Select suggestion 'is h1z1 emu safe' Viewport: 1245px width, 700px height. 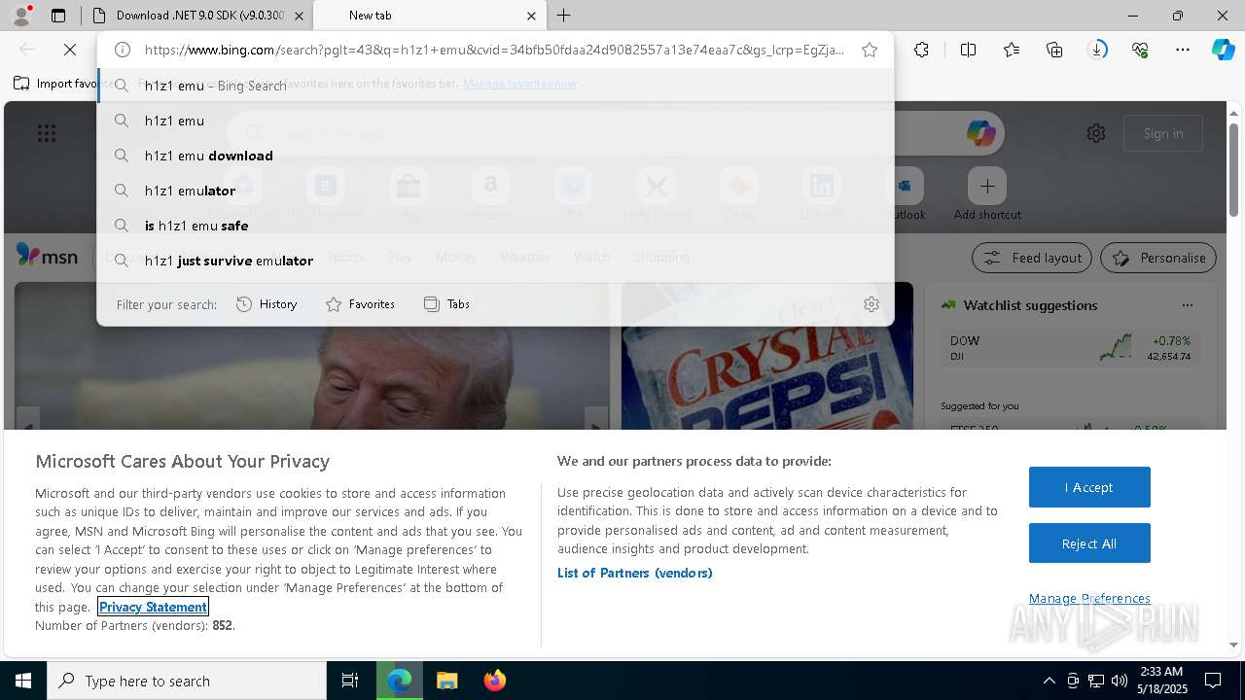pyautogui.click(x=495, y=226)
